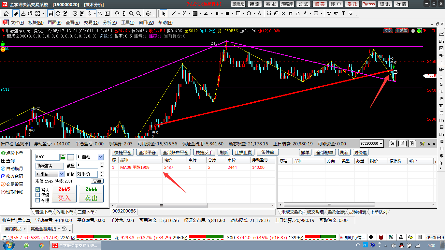Expand the dollar sign tool dropdown arrow
Screen dimensions: 445x250
coord(95,14)
